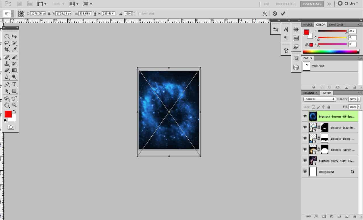Add layer mask at Layers panel bottom

click(324, 216)
